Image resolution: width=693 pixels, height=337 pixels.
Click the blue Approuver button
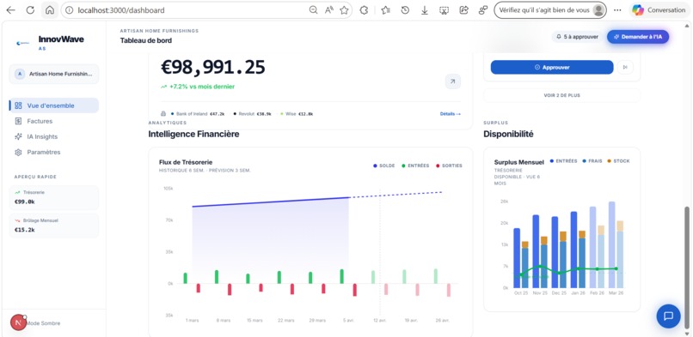(552, 68)
